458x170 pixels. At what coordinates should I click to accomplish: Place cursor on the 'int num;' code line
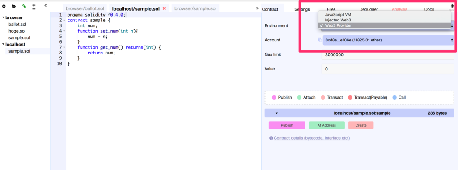[x=87, y=26]
